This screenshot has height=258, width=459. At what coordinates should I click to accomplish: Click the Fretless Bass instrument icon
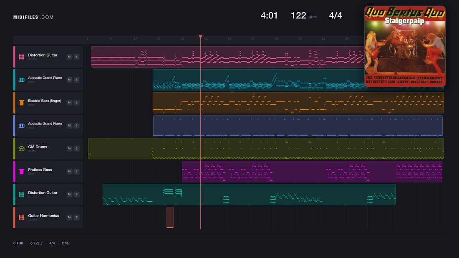pos(21,171)
